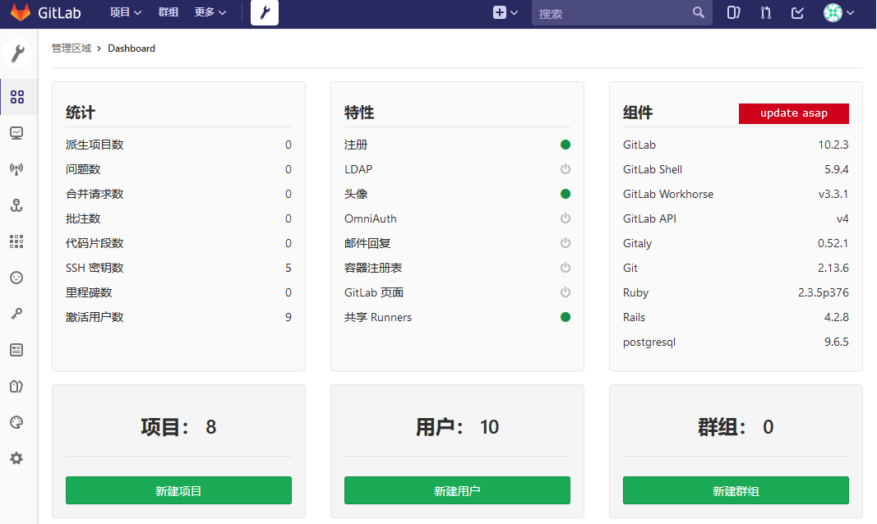Viewport: 877px width, 524px height.
Task: Click the 派生项目数 row label
Action: pos(95,145)
